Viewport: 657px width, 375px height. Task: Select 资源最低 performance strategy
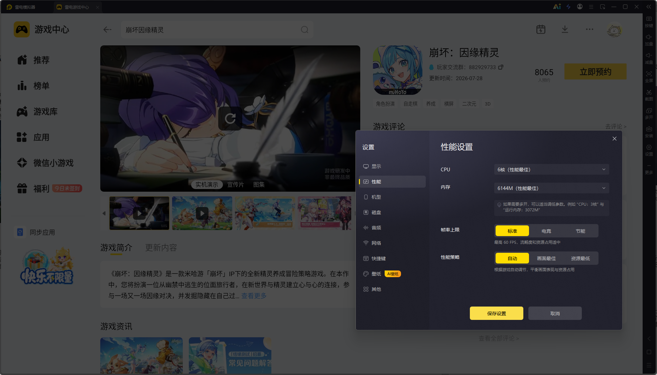coord(580,258)
